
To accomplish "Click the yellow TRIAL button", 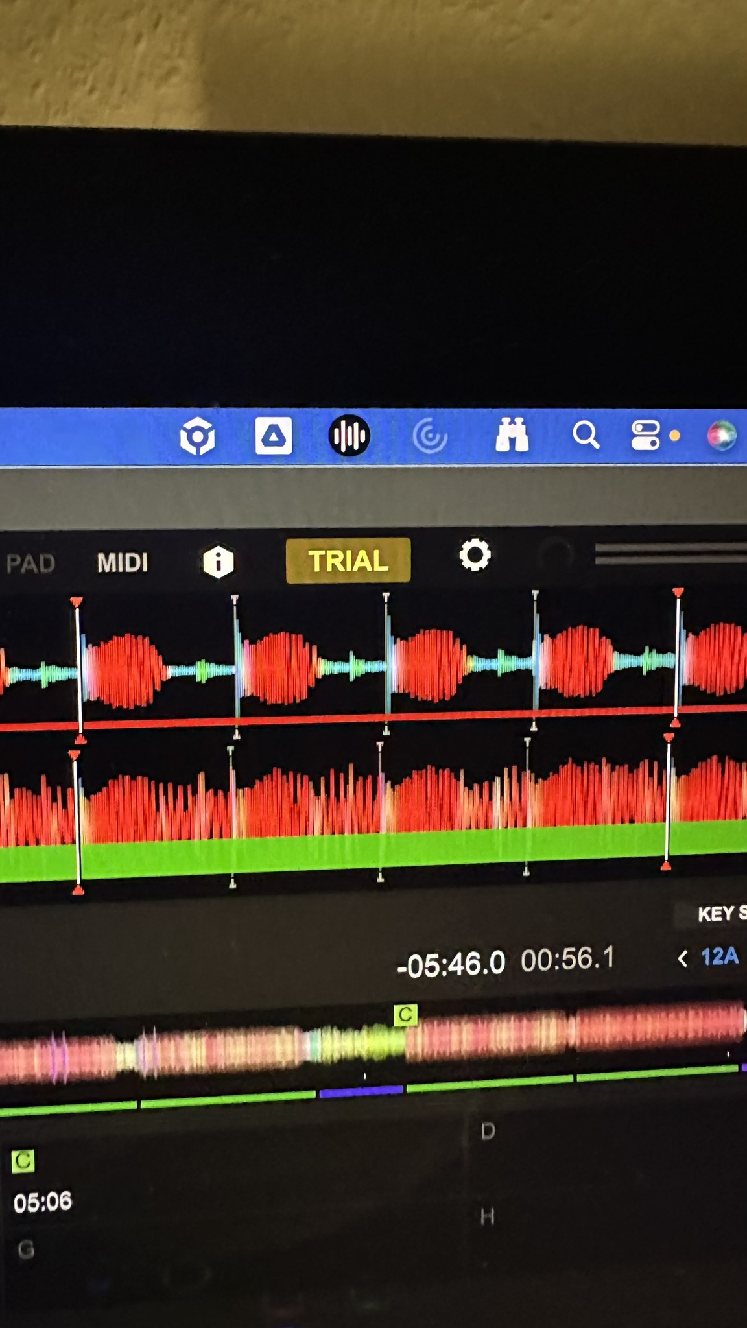I will point(348,561).
